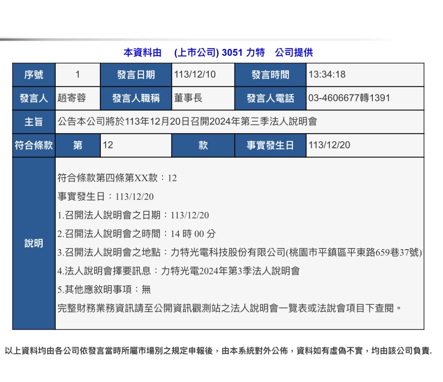This screenshot has width=443, height=382.
Task: Select the '主旨' header cell
Action: (x=34, y=122)
